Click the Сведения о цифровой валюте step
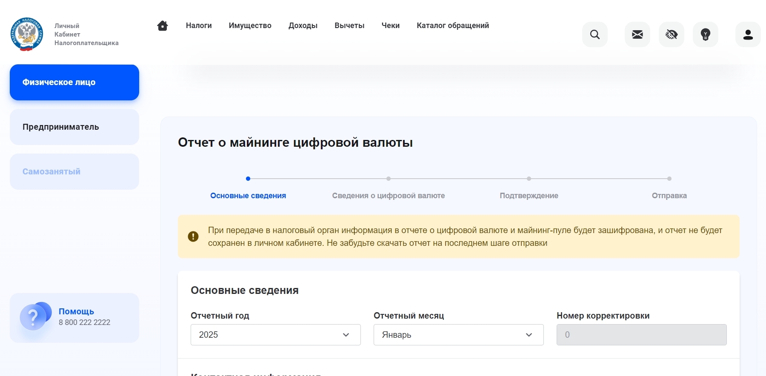 [x=388, y=195]
